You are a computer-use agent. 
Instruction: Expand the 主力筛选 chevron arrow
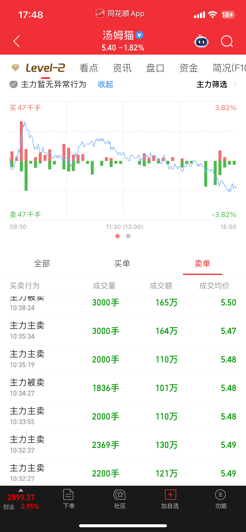point(235,84)
